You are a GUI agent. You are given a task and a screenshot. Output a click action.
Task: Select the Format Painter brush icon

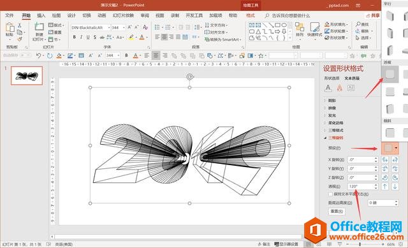click(20, 39)
